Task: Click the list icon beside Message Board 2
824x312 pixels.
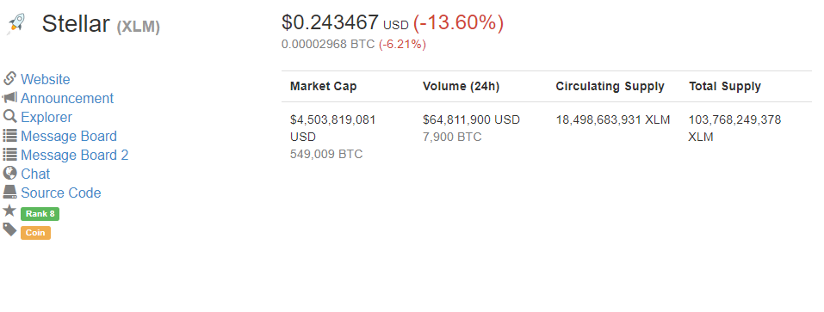Action: point(9,154)
